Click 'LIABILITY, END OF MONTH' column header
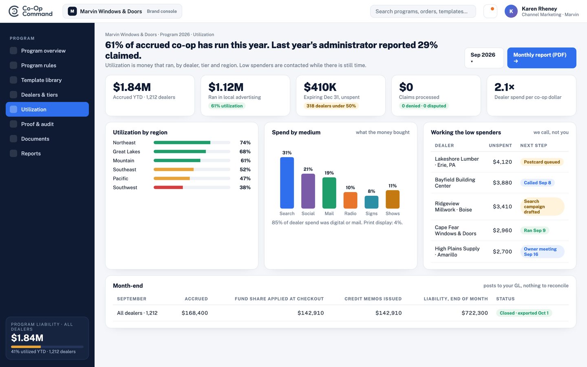The image size is (587, 367). click(x=456, y=299)
